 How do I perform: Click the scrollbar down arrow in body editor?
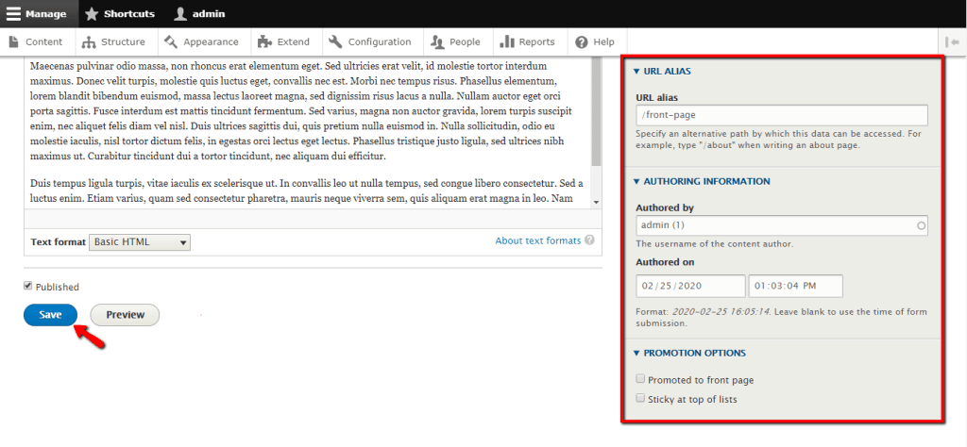point(596,202)
